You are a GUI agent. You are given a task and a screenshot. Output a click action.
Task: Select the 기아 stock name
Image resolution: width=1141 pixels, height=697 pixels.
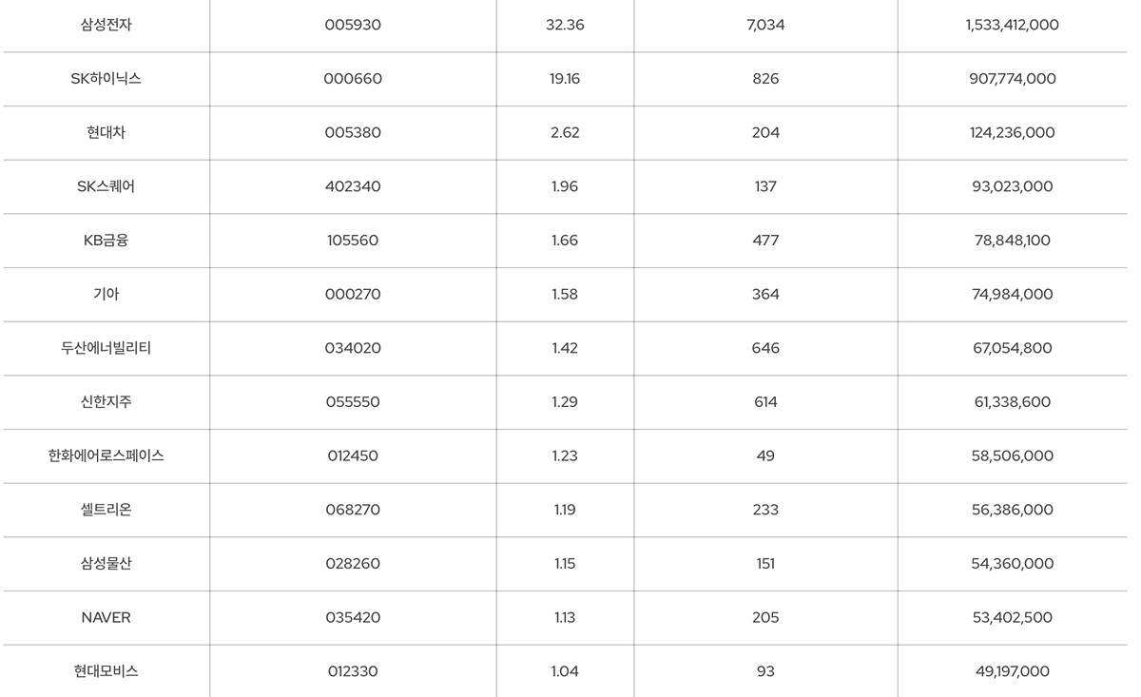[106, 294]
